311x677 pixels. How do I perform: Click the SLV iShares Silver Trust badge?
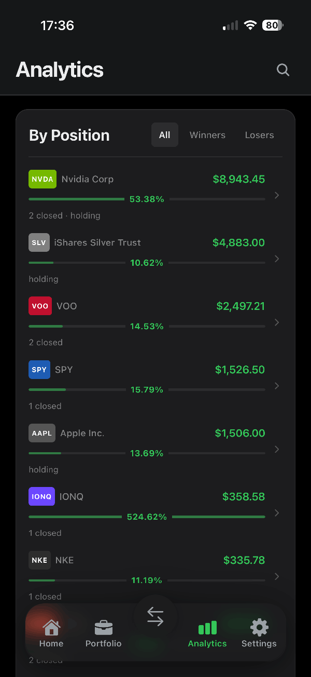(39, 242)
